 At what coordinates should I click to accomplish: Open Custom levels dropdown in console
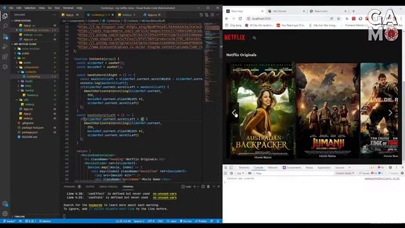point(344,173)
